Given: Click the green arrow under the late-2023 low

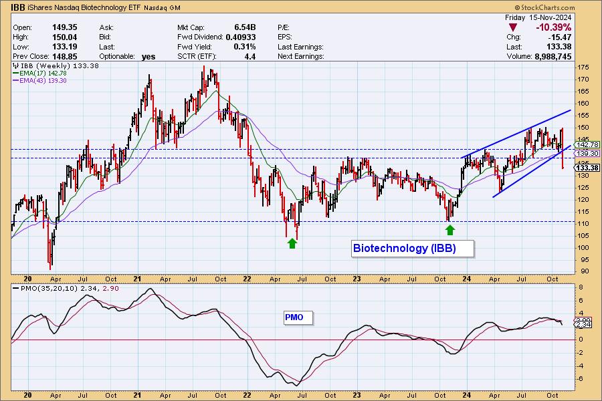Looking at the screenshot, I should pos(450,230).
